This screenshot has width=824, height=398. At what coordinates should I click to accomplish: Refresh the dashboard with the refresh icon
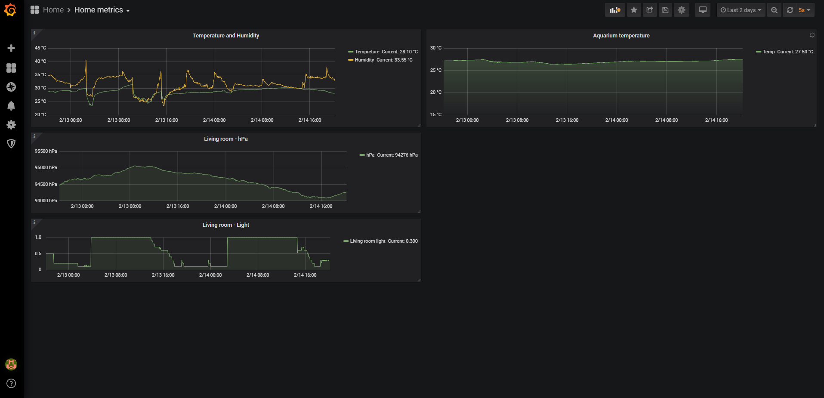tap(790, 10)
